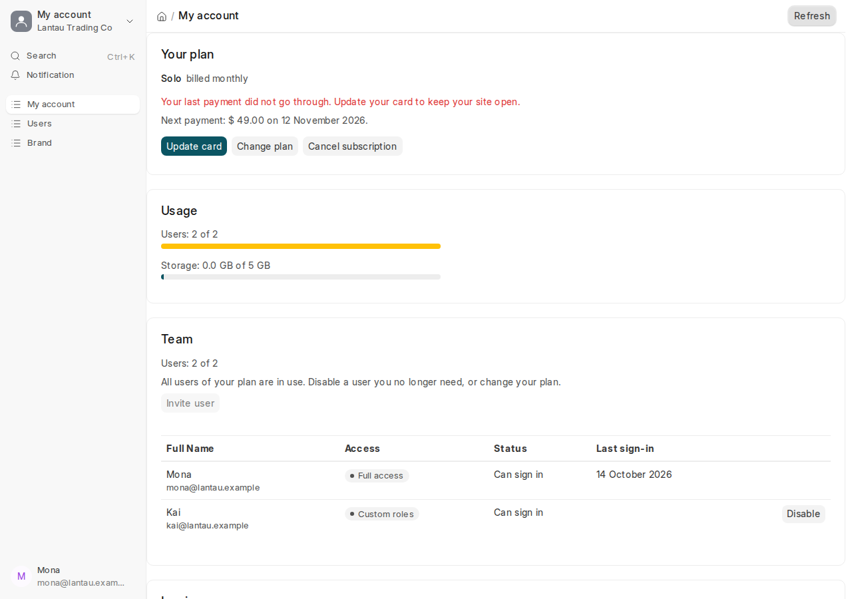Click the search magnifier icon in the sidebar
Image resolution: width=852 pixels, height=599 pixels.
tap(15, 56)
